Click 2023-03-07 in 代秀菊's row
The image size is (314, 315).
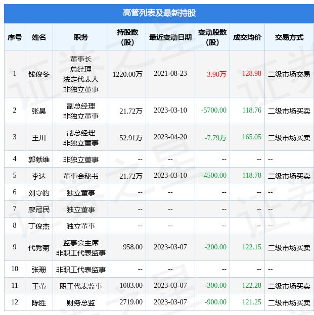coord(170,247)
